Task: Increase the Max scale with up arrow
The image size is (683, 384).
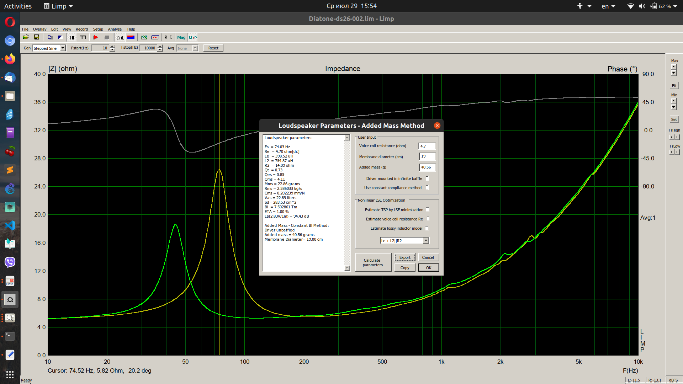Action: pyautogui.click(x=673, y=67)
